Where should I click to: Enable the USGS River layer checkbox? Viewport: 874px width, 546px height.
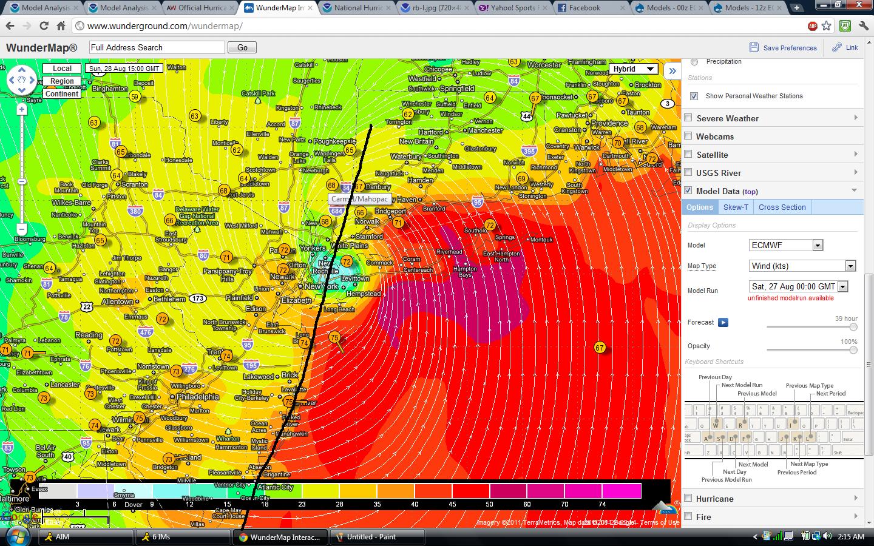click(x=688, y=173)
